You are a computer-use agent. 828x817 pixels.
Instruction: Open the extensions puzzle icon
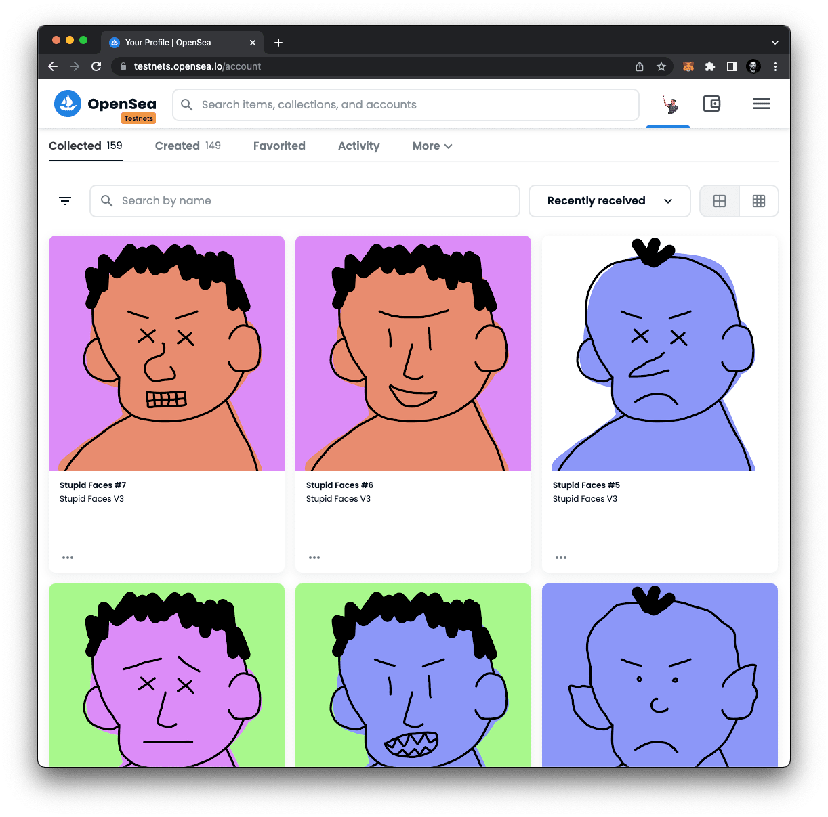click(x=710, y=66)
